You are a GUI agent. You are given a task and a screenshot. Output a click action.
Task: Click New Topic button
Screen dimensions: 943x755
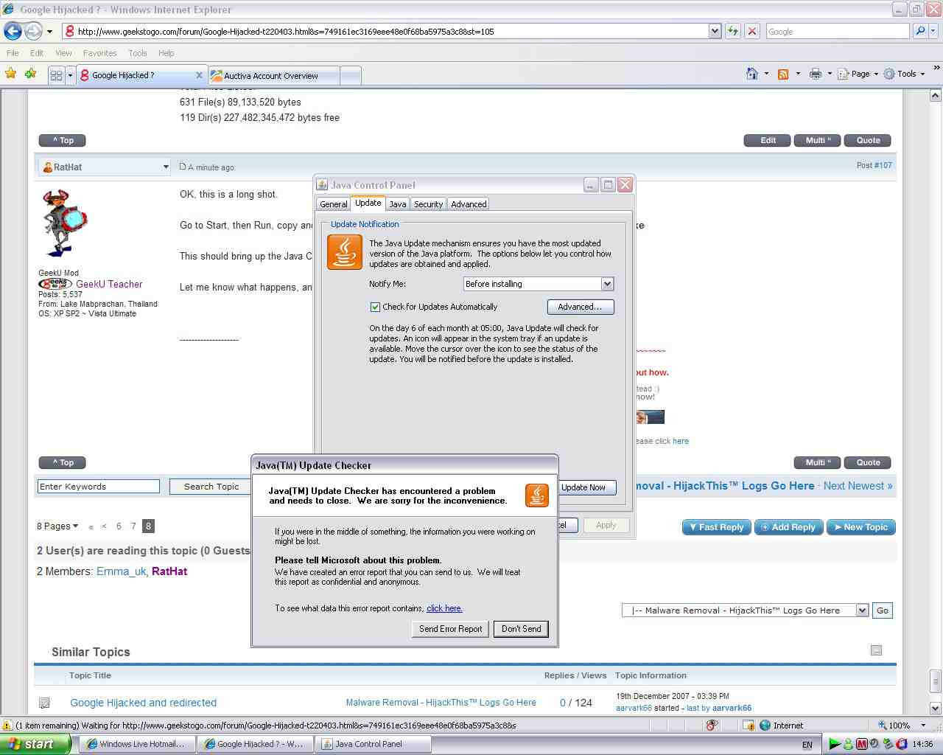[x=860, y=527]
